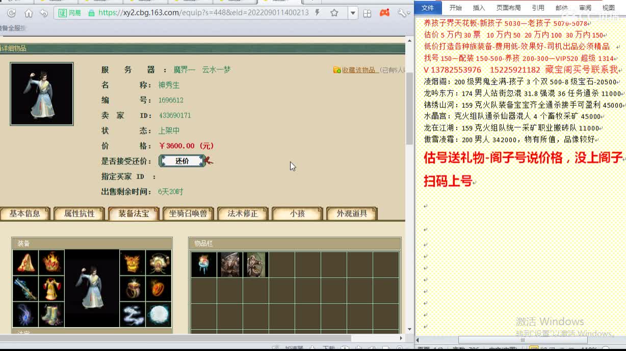Click the white cloud equipment icon
This screenshot has height=351, width=626.
tap(133, 314)
